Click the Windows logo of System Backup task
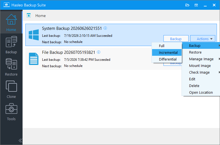The width and height of the screenshot is (220, 145). click(34, 35)
